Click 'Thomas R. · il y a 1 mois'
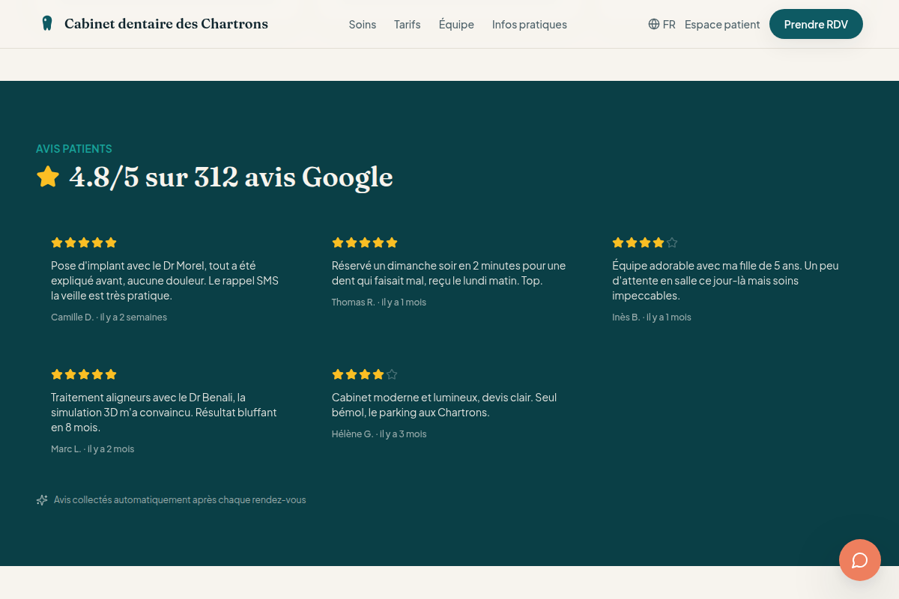899x599 pixels. (379, 302)
